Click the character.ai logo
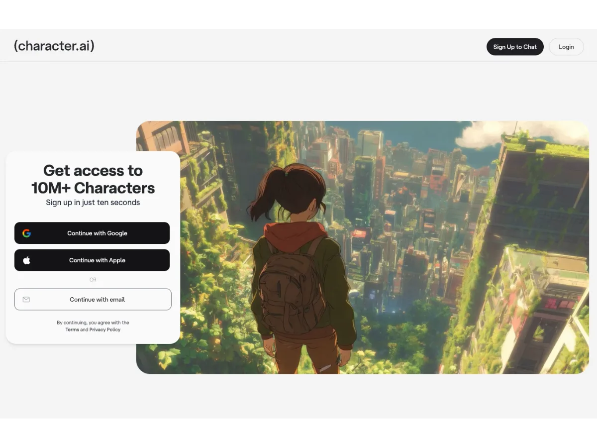Screen dimensions: 597x448 click(x=54, y=46)
